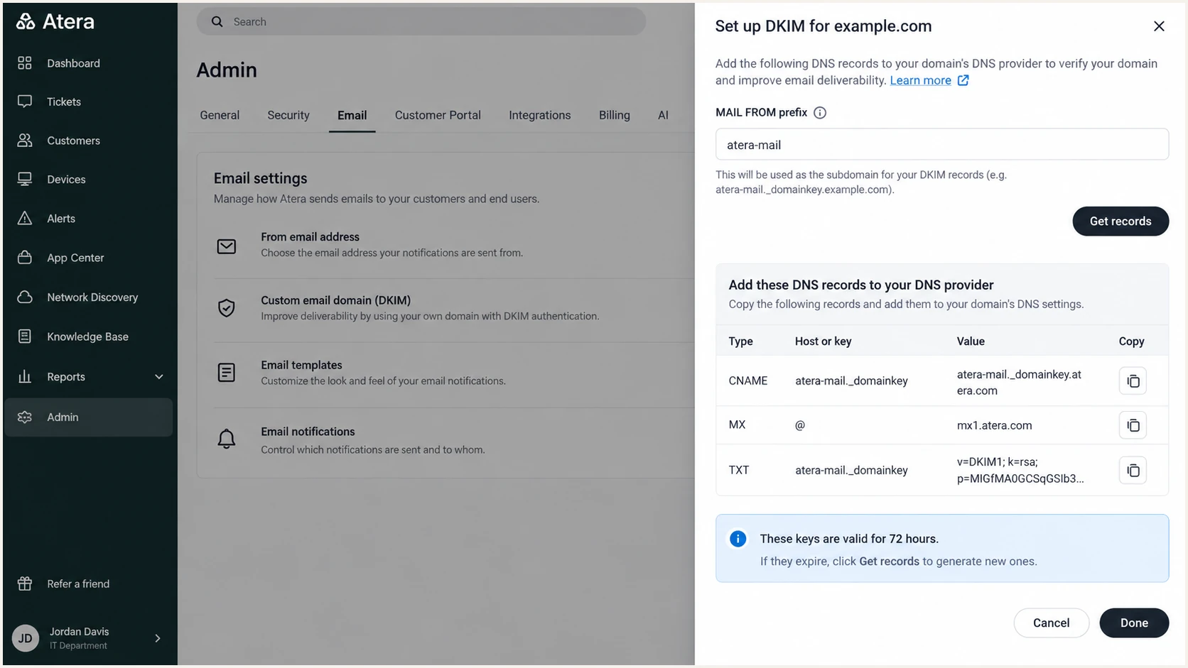Screen dimensions: 1188x668
Task: Click the envelope icon for From email address
Action: [227, 246]
